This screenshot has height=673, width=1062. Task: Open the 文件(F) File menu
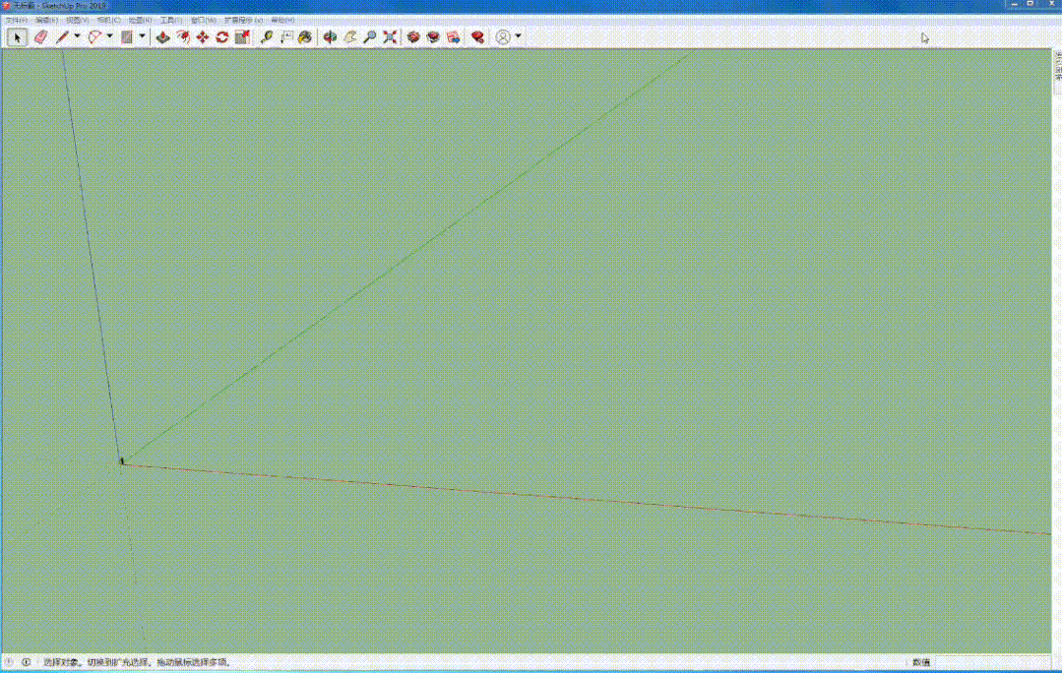[17, 21]
